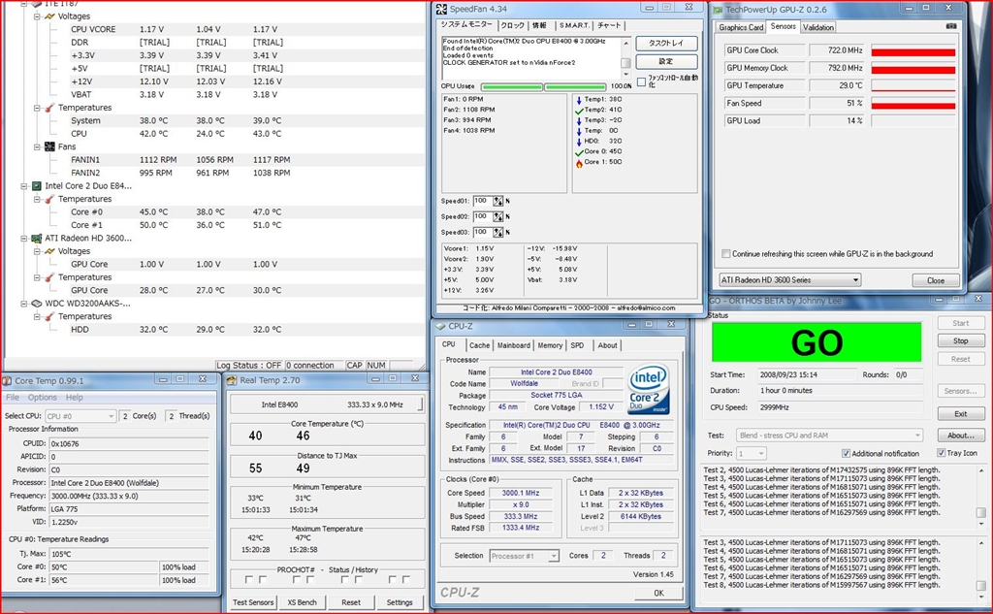The height and width of the screenshot is (614, 993).
Task: Uncheck the Tray Icon checkbox
Action: click(941, 453)
